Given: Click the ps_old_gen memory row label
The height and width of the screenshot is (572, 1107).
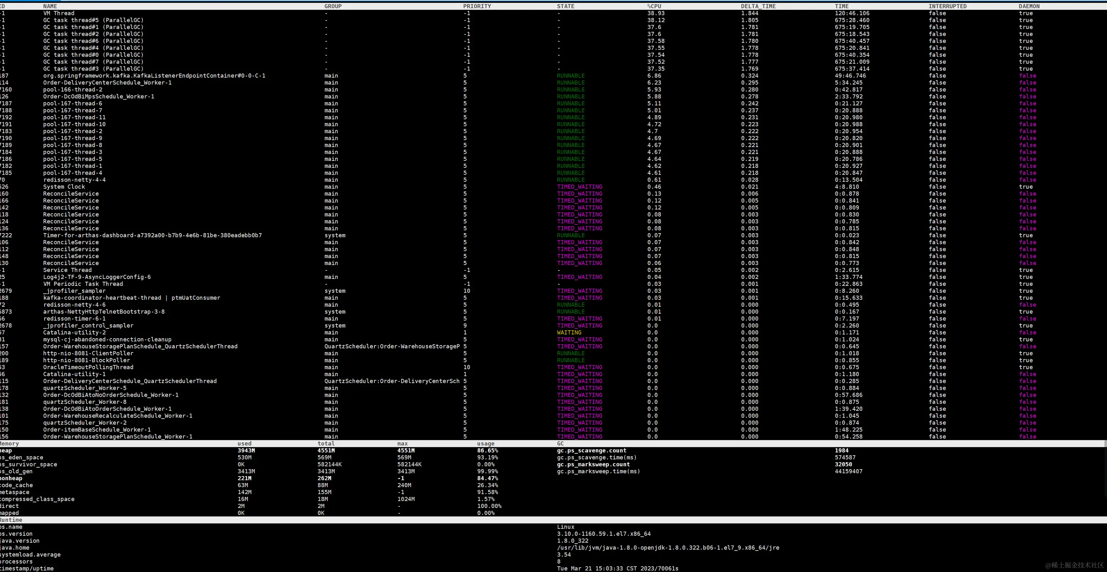Looking at the screenshot, I should pyautogui.click(x=16, y=471).
